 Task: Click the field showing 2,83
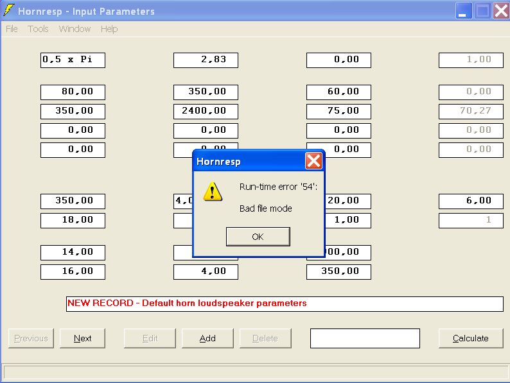pyautogui.click(x=206, y=60)
